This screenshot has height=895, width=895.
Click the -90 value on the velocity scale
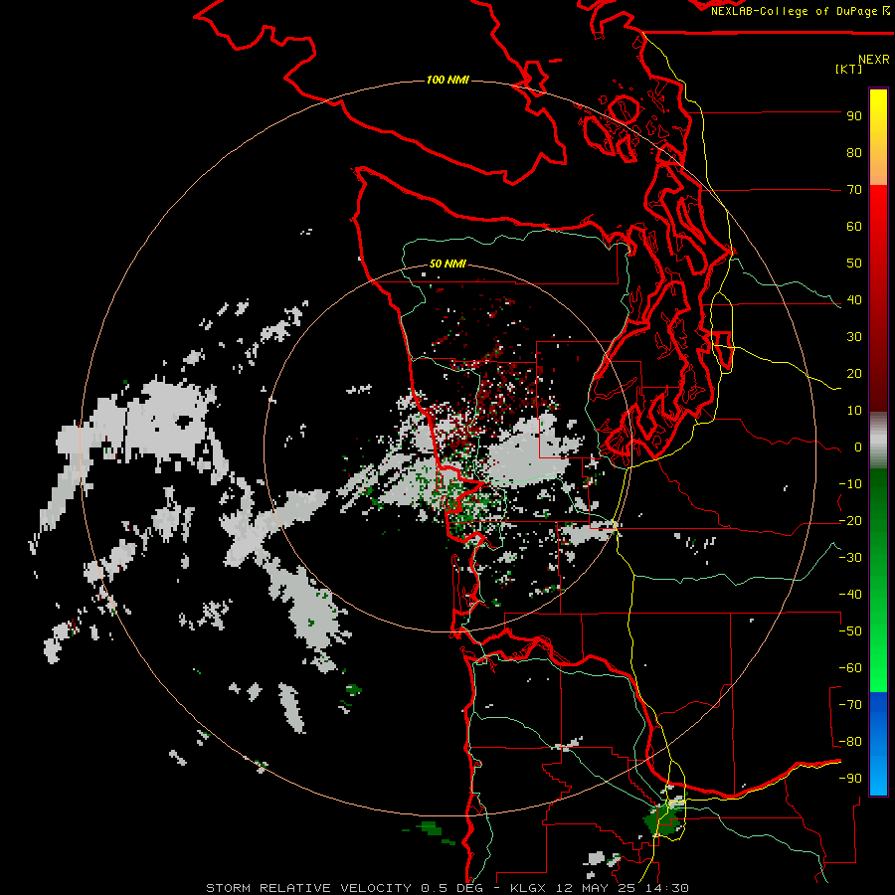850,779
